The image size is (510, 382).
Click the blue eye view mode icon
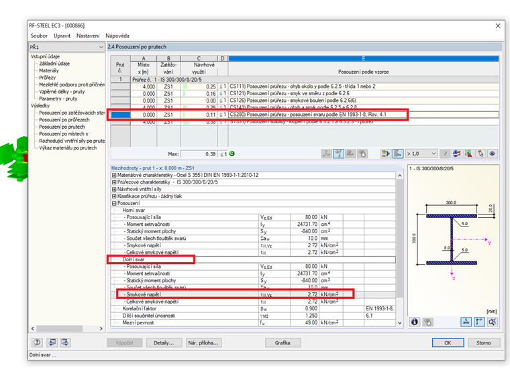(x=493, y=153)
